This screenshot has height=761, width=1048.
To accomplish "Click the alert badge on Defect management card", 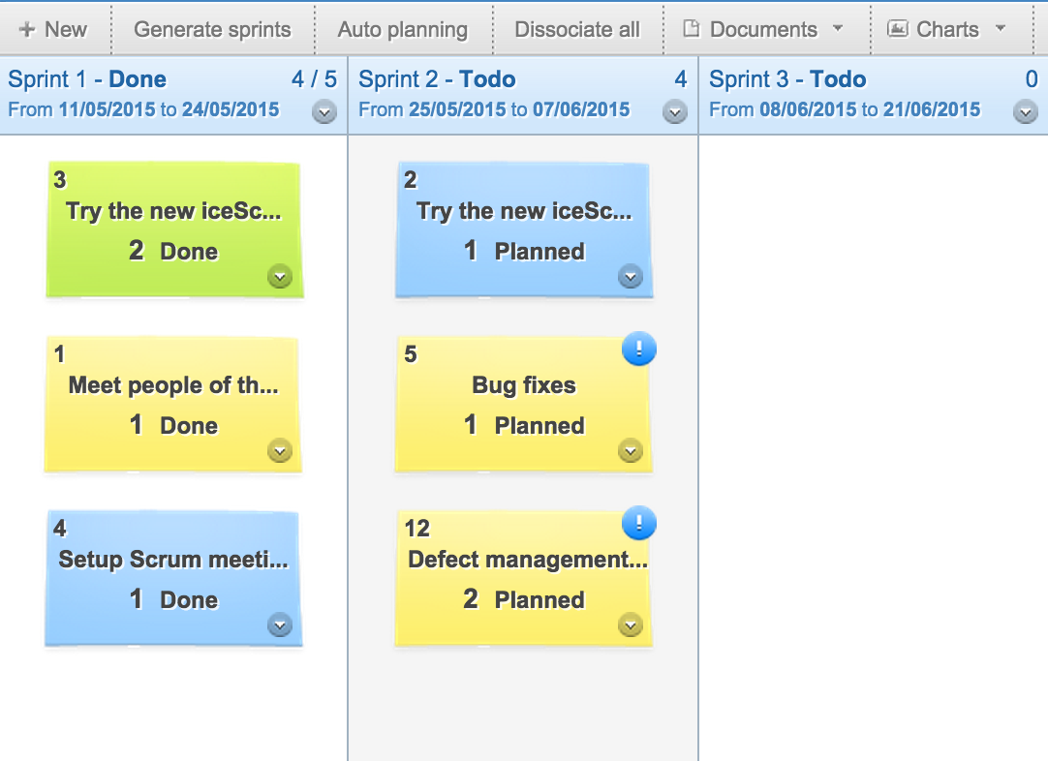I will 639,523.
